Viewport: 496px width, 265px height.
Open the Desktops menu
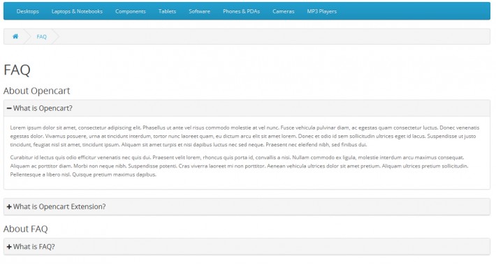coord(27,11)
